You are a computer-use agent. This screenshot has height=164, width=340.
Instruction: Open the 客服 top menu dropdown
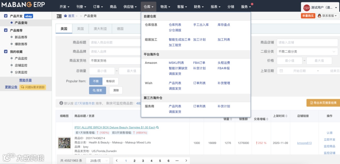182,7
